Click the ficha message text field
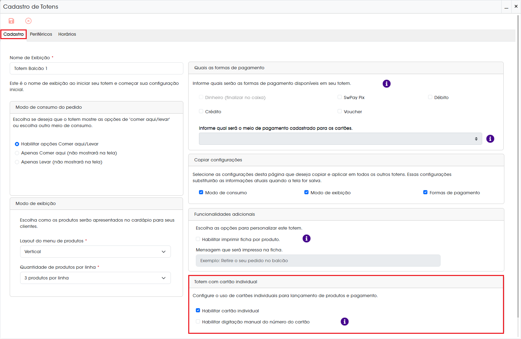The image size is (521, 339). tap(318, 261)
